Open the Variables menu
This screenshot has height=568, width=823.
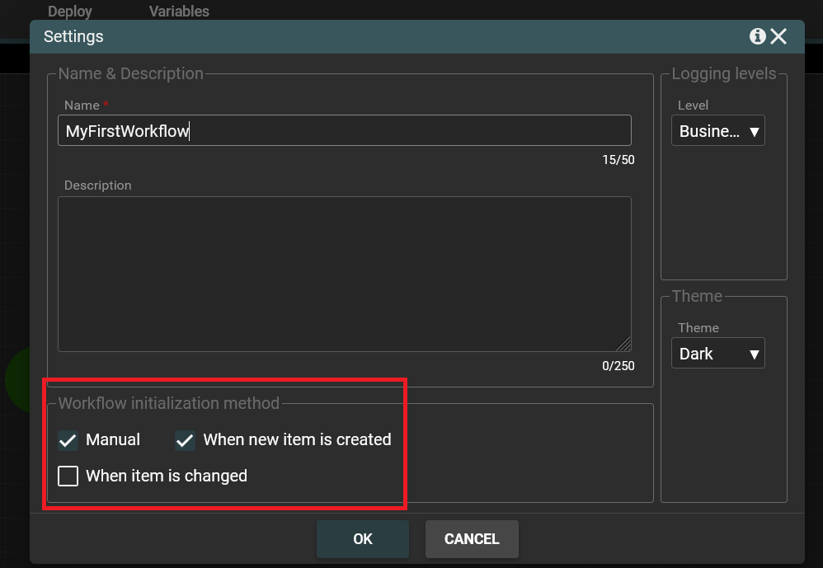[179, 12]
